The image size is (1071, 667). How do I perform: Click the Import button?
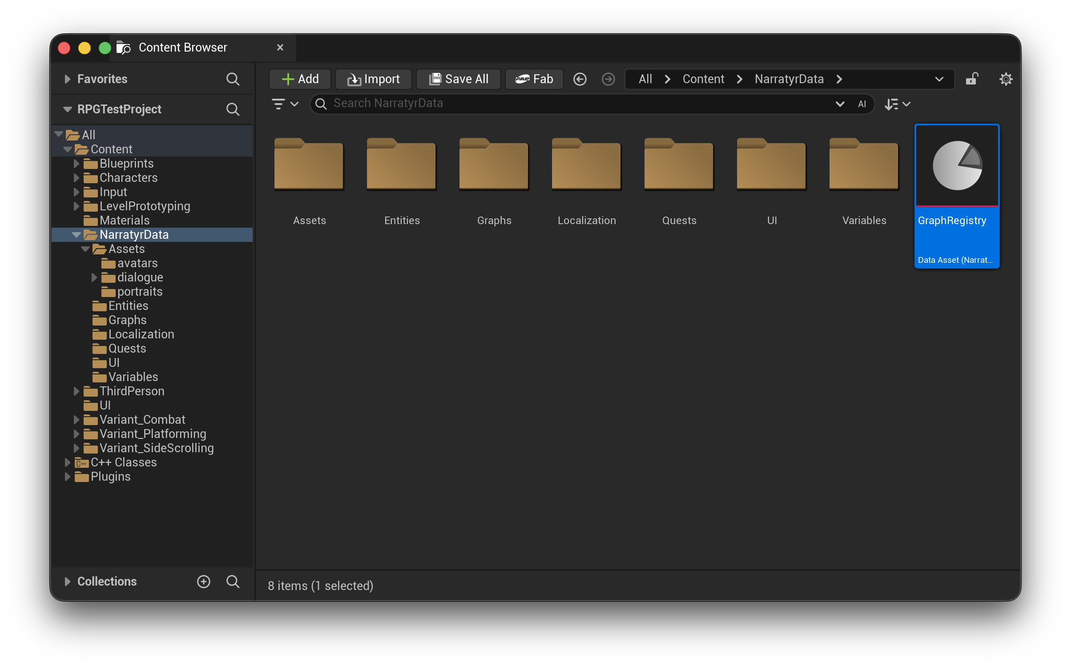(373, 79)
